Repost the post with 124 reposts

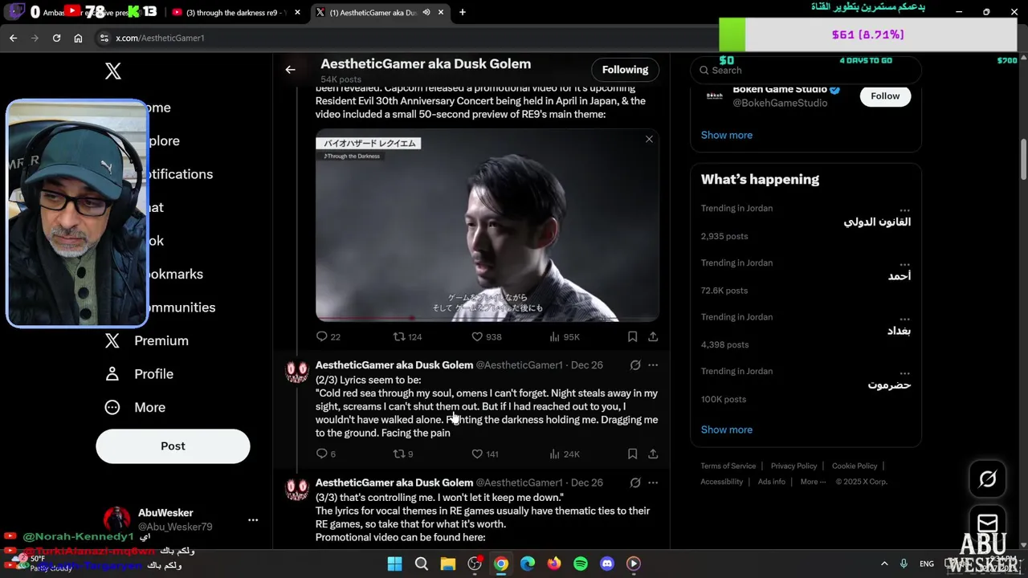pyautogui.click(x=407, y=336)
